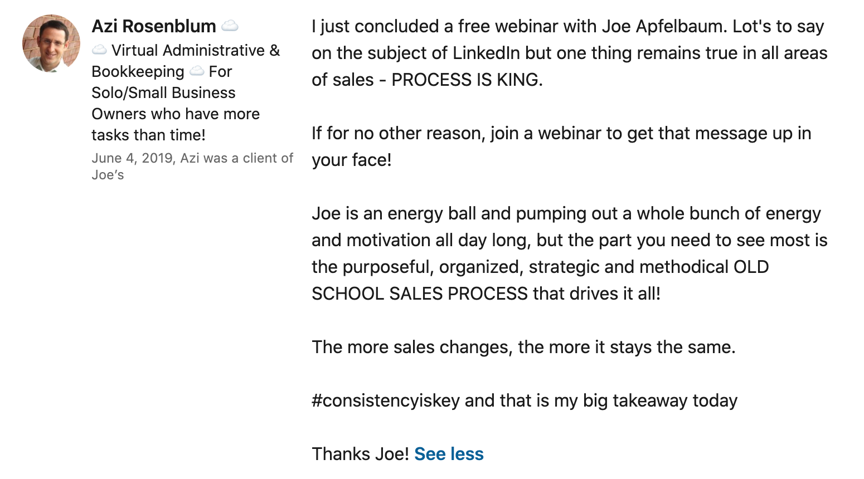Click the cloud icon before "Virtual Administrative"
The height and width of the screenshot is (479, 864).
tap(99, 51)
